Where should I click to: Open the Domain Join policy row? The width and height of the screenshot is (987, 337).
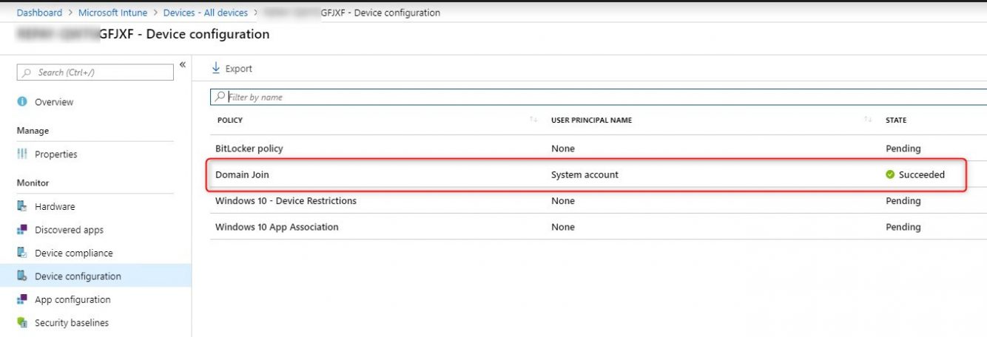pos(599,174)
